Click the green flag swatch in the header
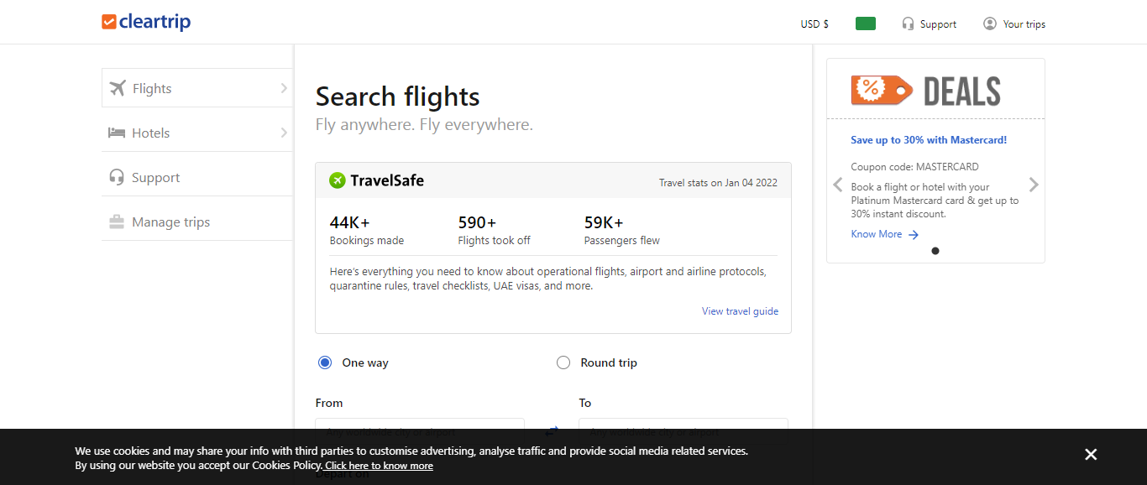Image resolution: width=1147 pixels, height=485 pixels. click(866, 23)
